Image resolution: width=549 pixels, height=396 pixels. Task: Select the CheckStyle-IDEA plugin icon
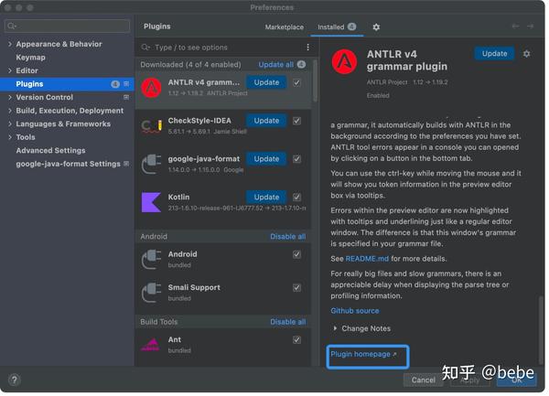151,126
